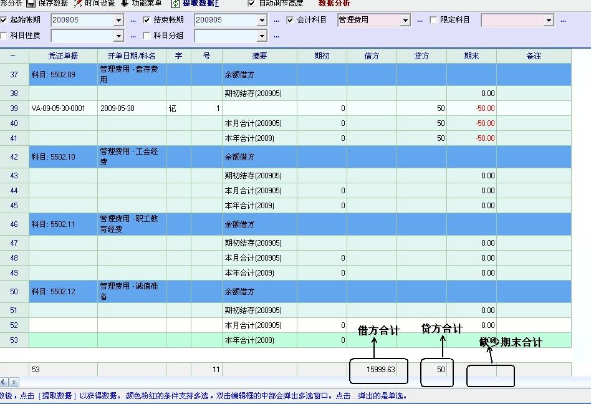Screen dimensions: 591x404
Task: Click ellipsis button next to end period
Action: 276,21
